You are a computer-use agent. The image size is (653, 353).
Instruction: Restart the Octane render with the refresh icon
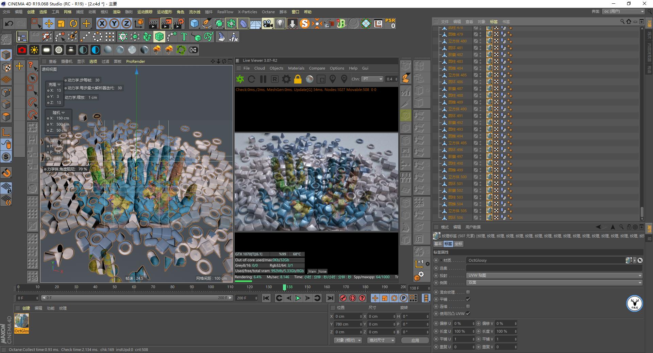(252, 79)
